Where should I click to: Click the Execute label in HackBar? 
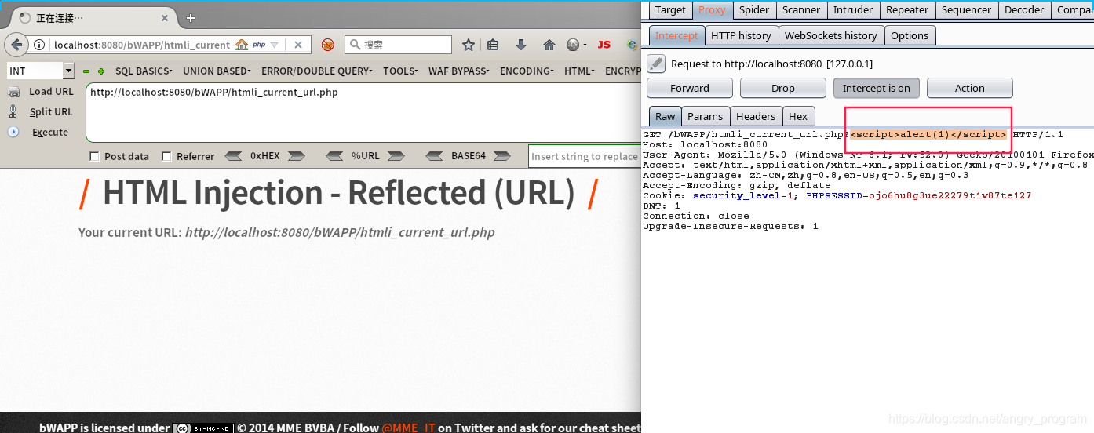[50, 132]
